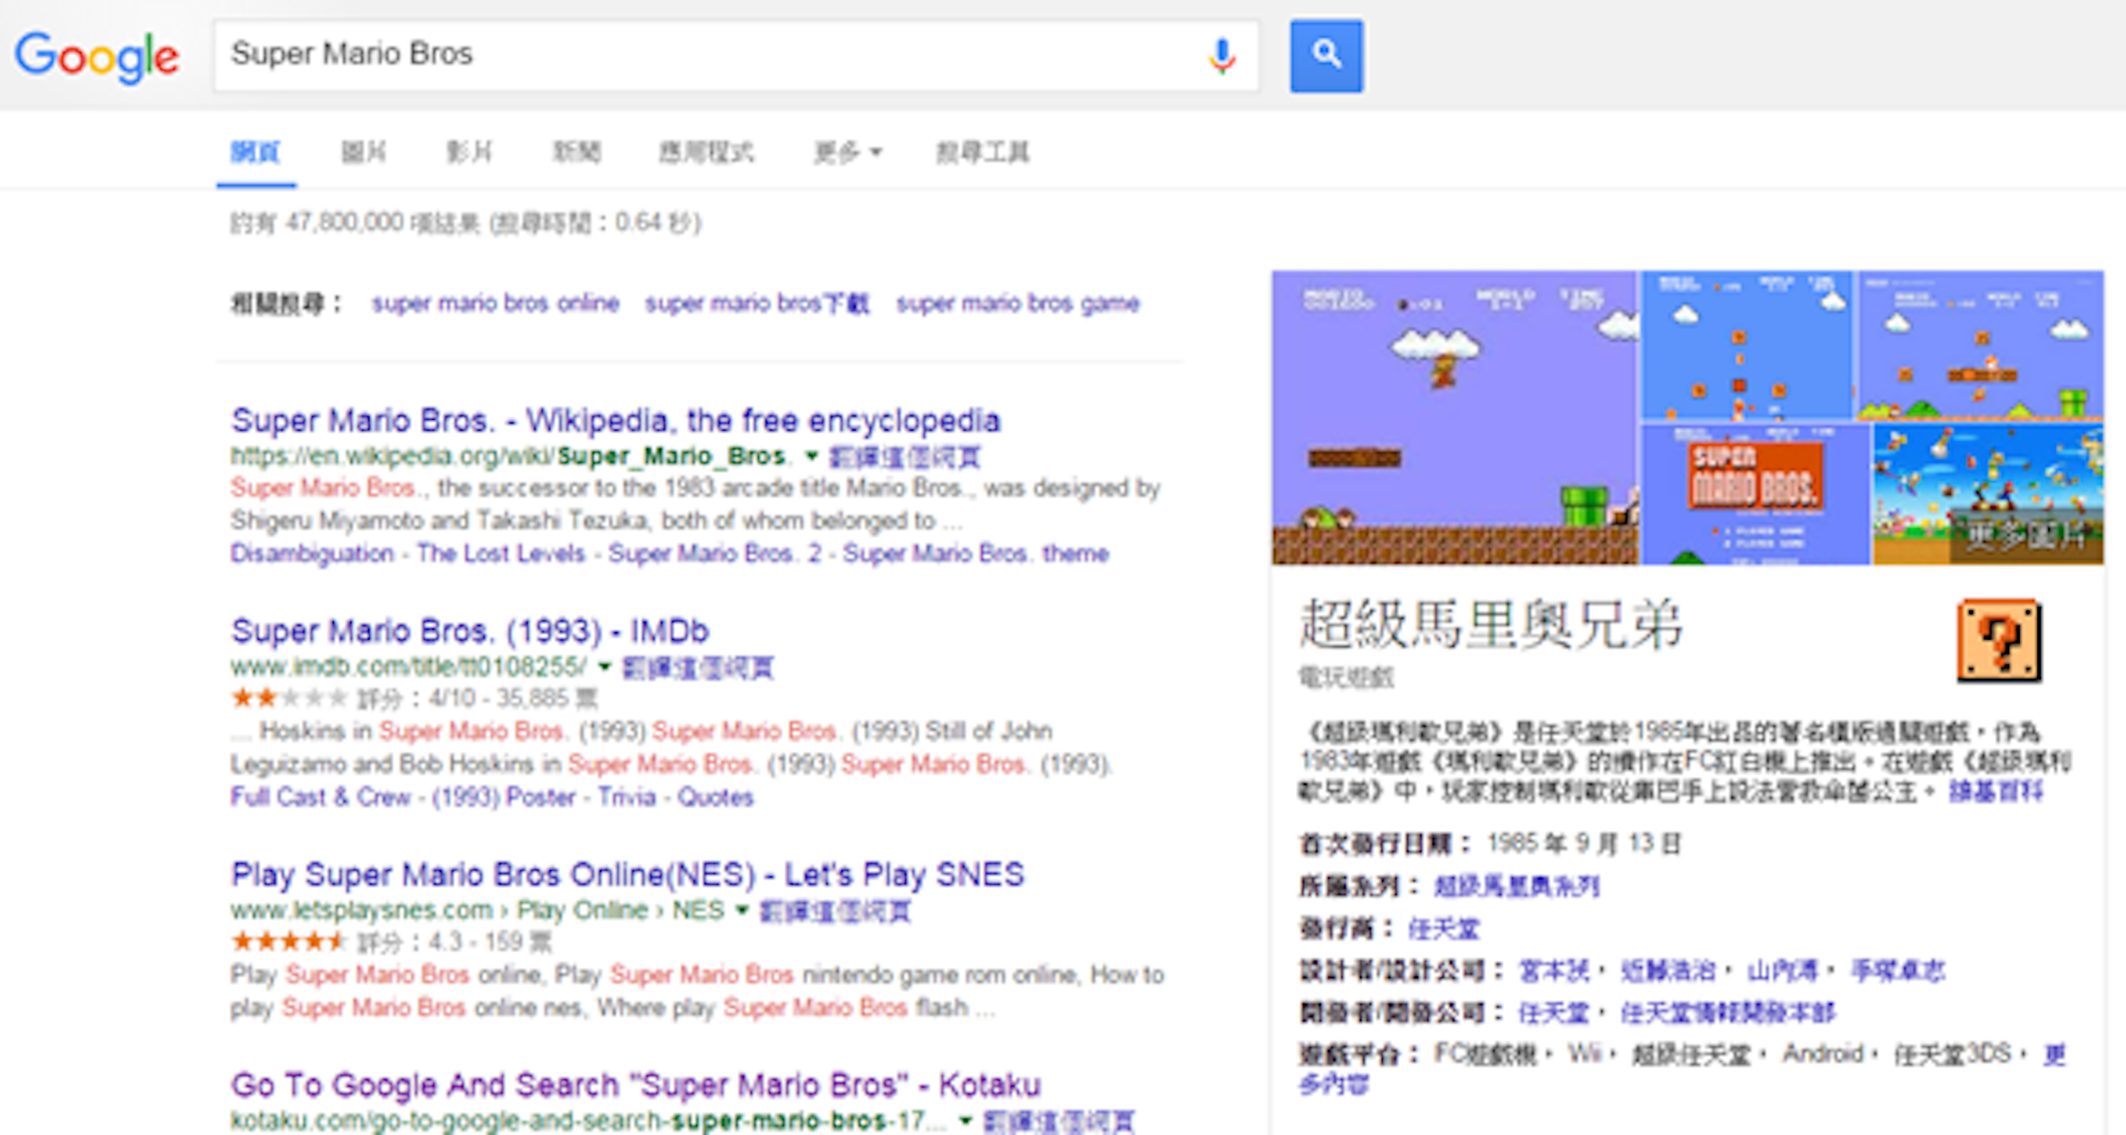Viewport: 2126px width, 1135px height.
Task: Click 更多內容 platforms link
Action: [x=1334, y=1084]
